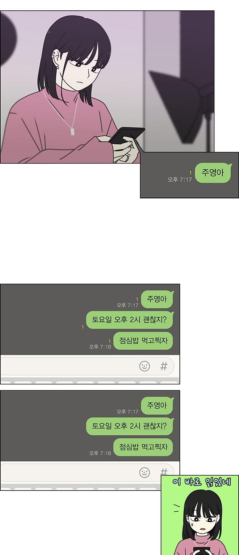Click the yellow unread '1' beside 토요일 message
Viewport: 239px width, 555px height.
coord(82,327)
